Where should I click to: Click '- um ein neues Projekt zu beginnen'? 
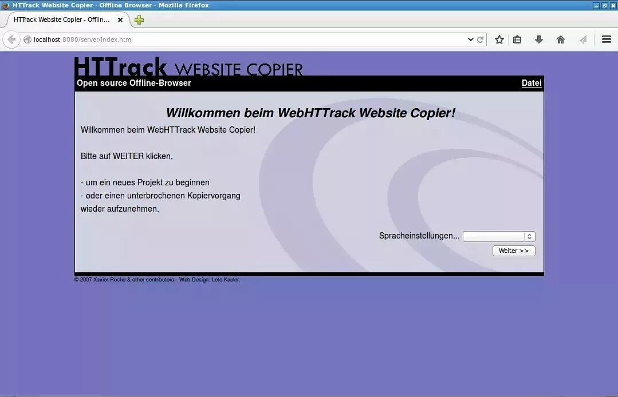(145, 182)
